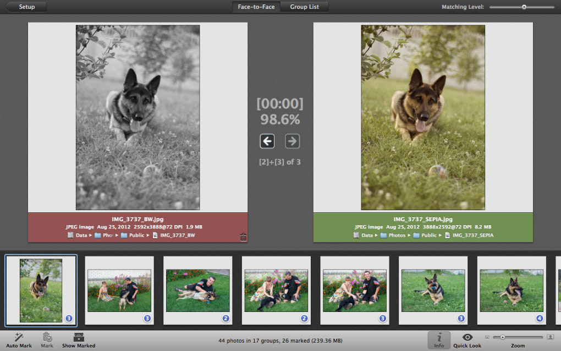Screen dimensions: 561x351
Task: Adjust the Zoom slider
Action: tap(518, 337)
